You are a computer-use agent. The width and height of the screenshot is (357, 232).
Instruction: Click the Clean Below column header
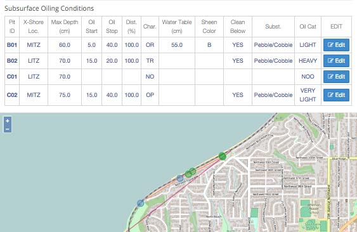coord(238,27)
